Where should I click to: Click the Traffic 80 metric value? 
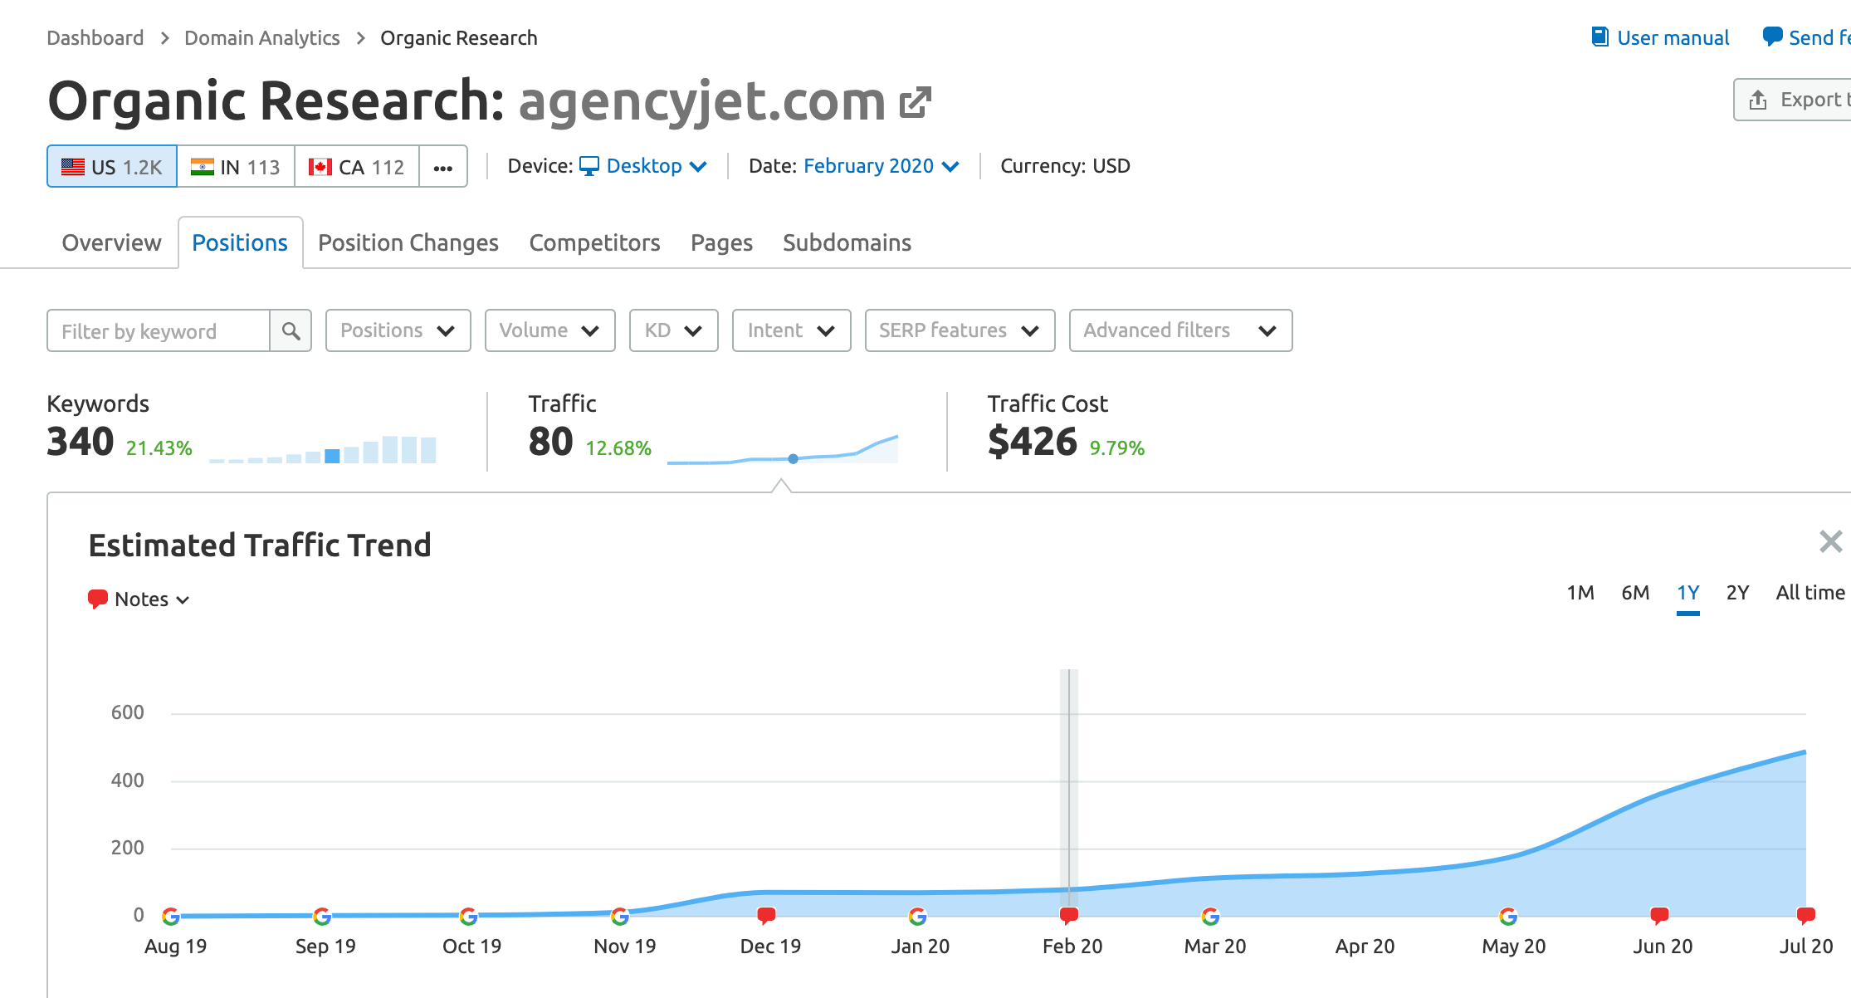[551, 442]
